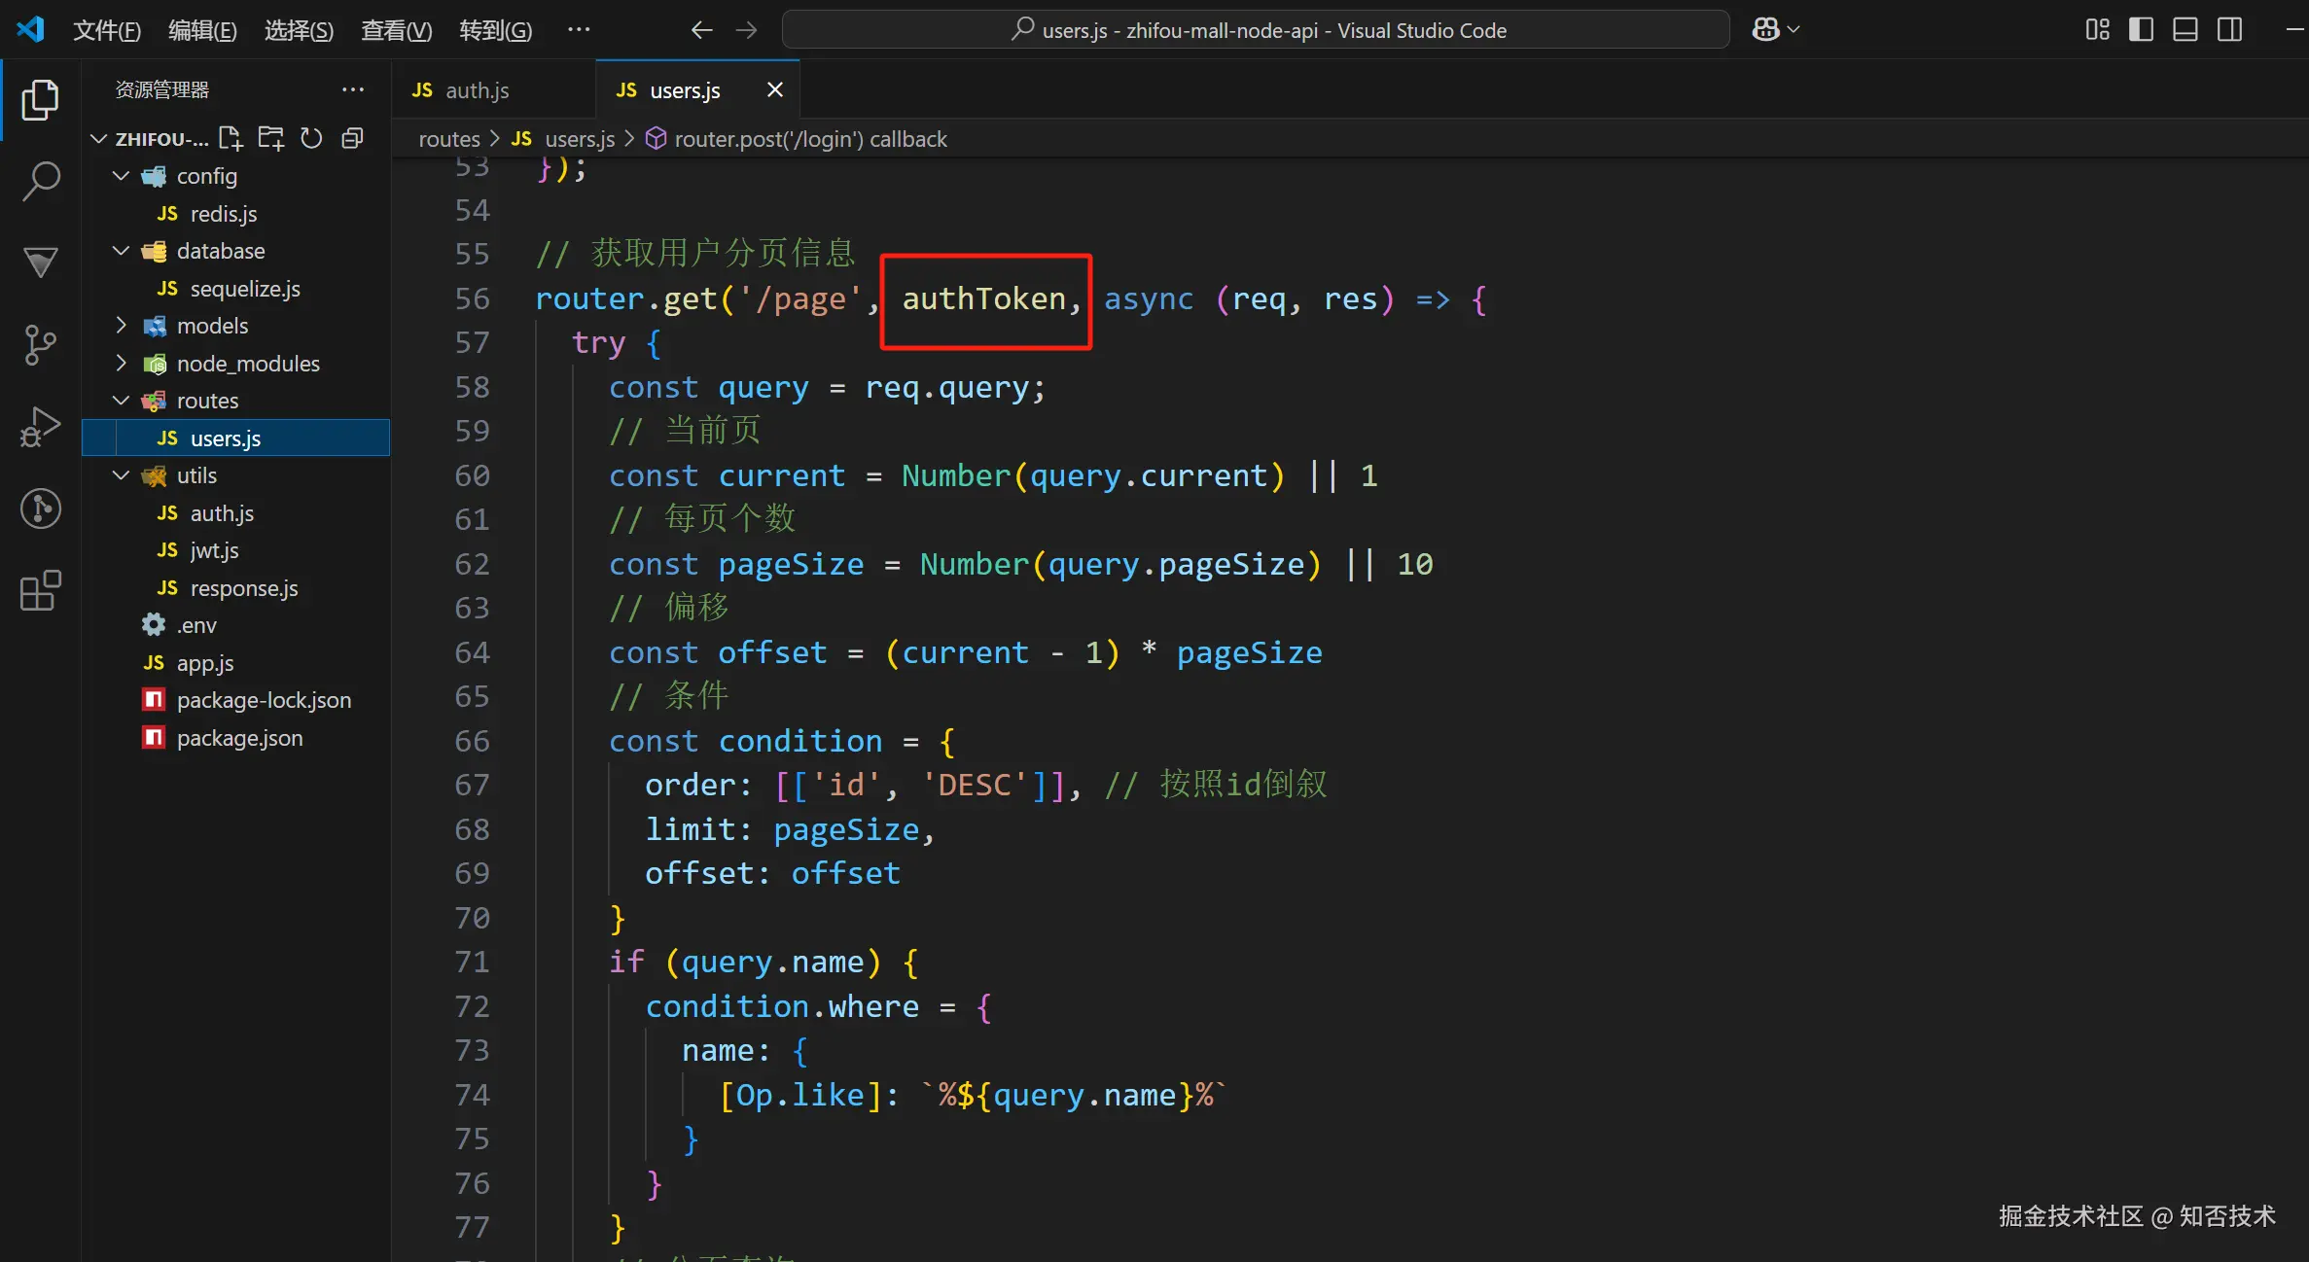2309x1262 pixels.
Task: Open the 查看(V) menu
Action: pyautogui.click(x=396, y=30)
